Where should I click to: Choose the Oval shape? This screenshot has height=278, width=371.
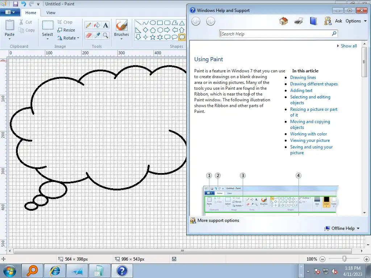tap(153, 23)
